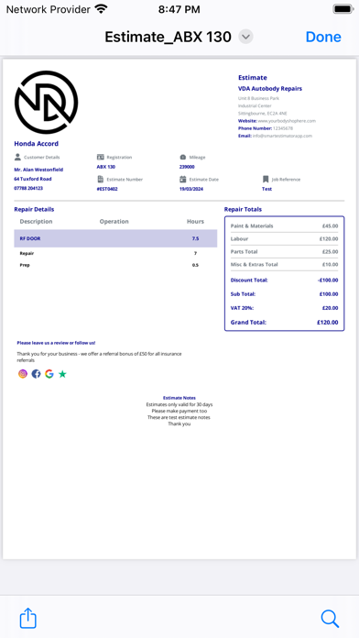Image resolution: width=359 pixels, height=638 pixels.
Task: Click the Job Reference bookmark icon
Action: pyautogui.click(x=266, y=179)
